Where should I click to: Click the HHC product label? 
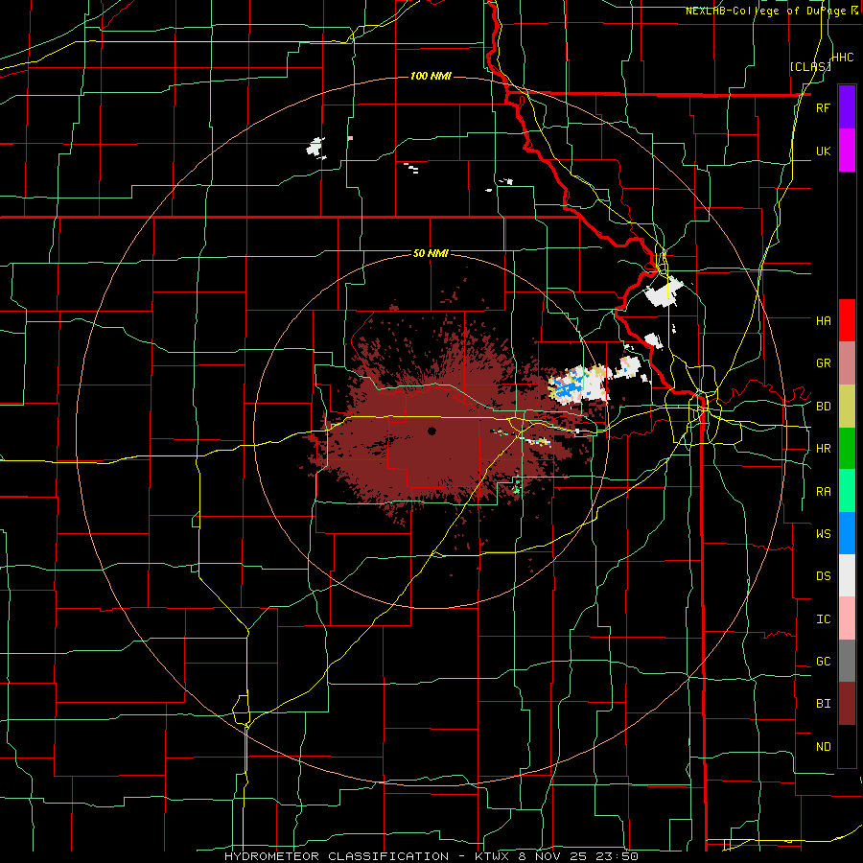pos(843,58)
